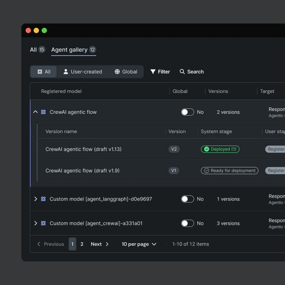The height and width of the screenshot is (285, 285).
Task: Go to page 2 of results
Action: (x=82, y=244)
